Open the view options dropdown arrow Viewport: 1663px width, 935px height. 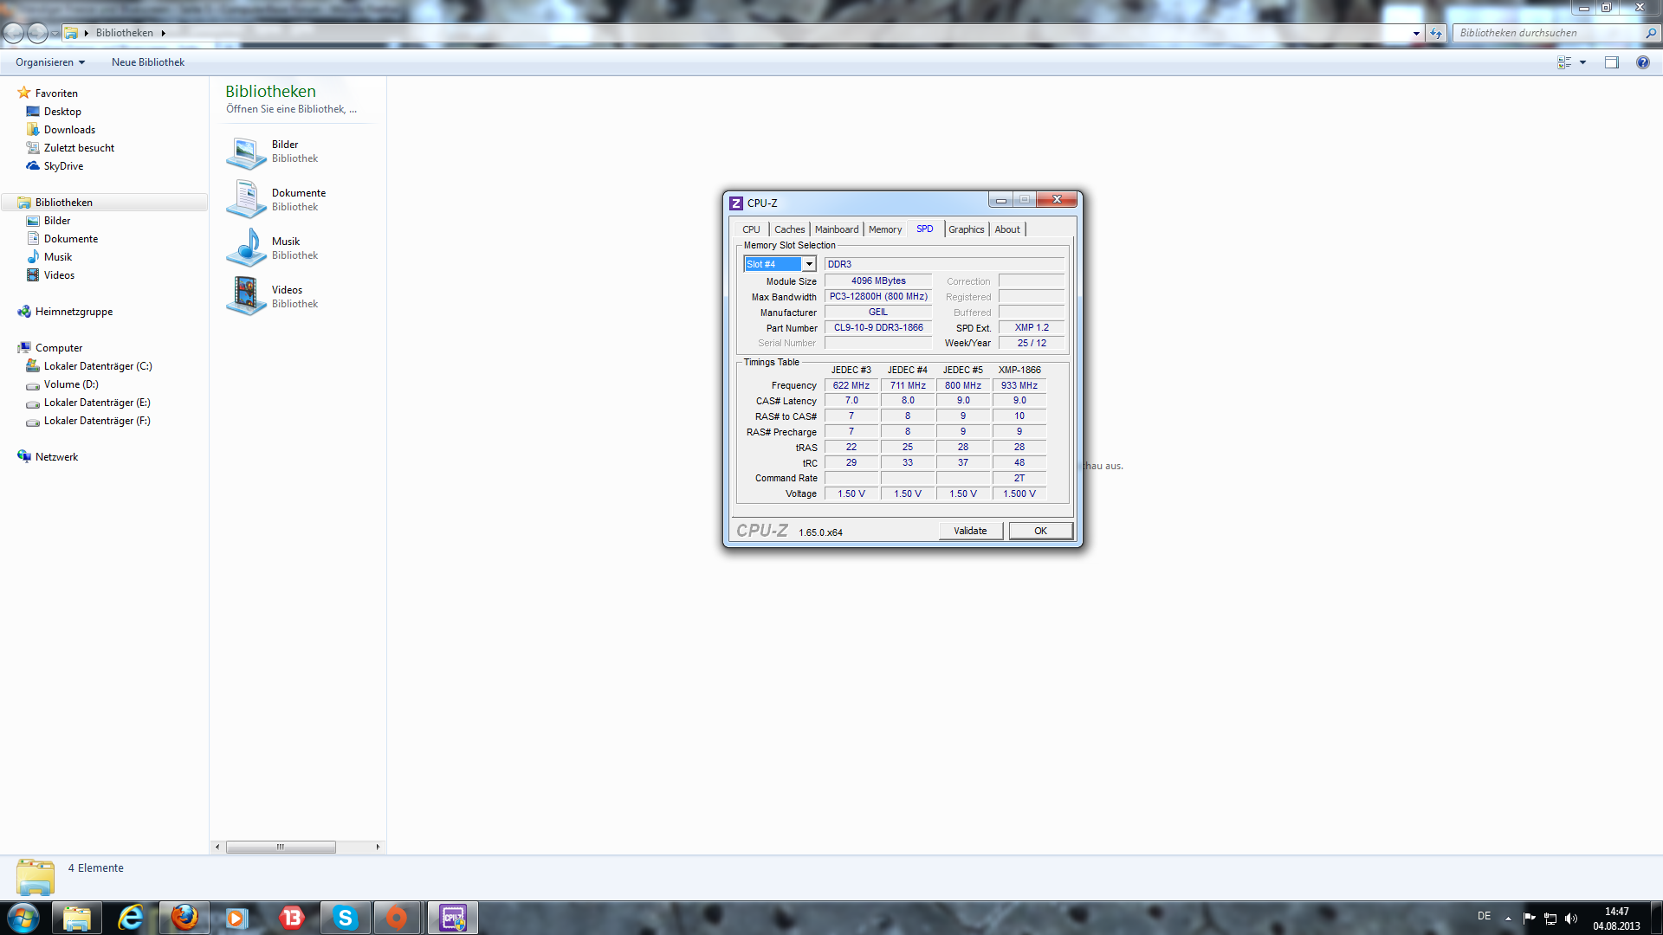coord(1583,62)
